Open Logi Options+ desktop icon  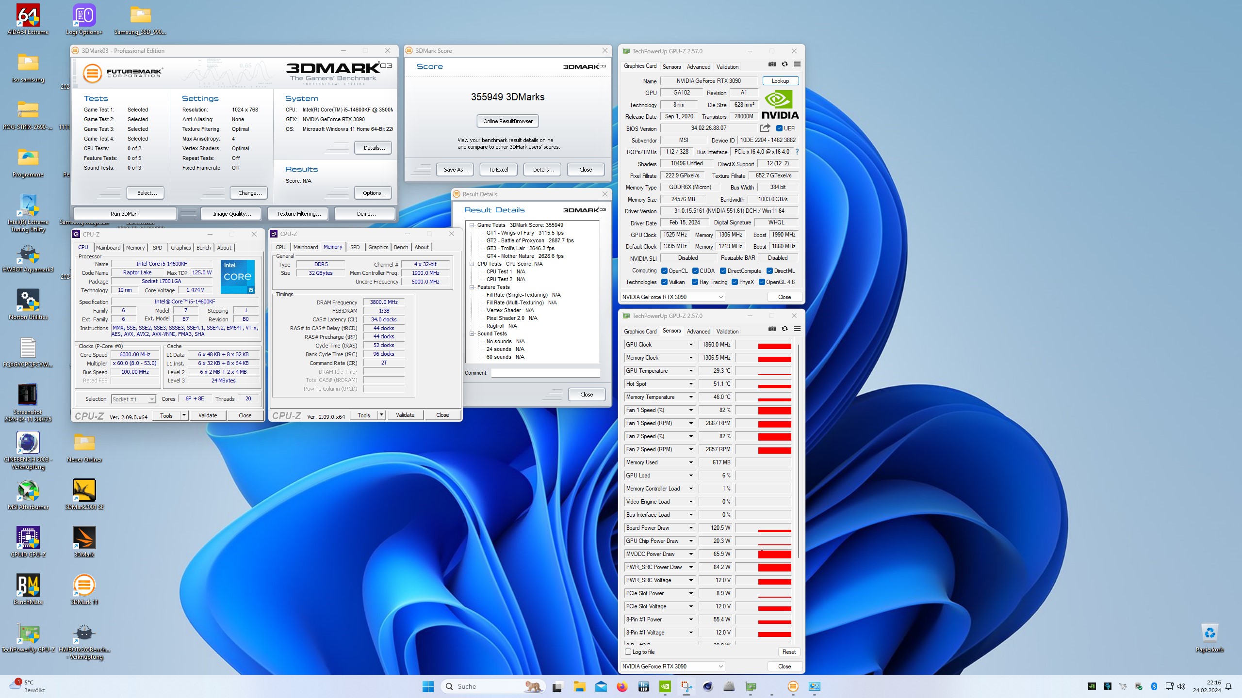click(84, 19)
